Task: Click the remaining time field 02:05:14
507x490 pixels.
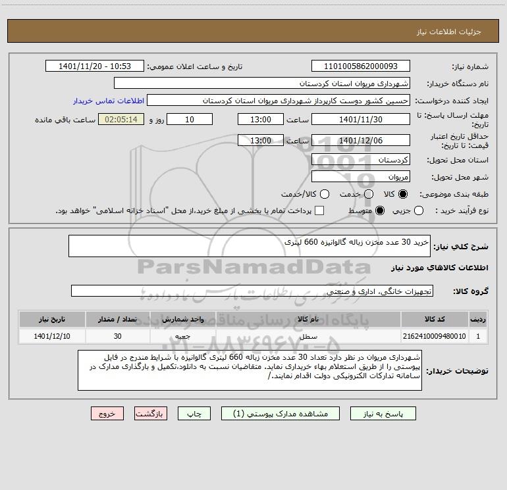Action: pos(121,119)
